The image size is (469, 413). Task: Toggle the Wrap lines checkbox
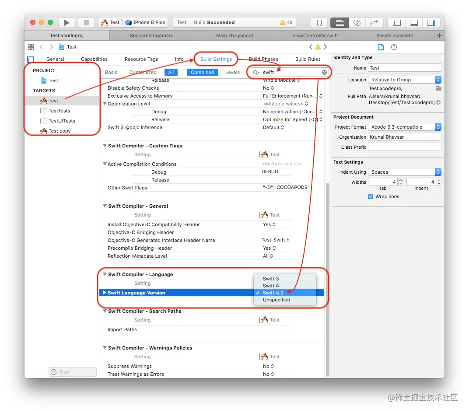(x=371, y=196)
